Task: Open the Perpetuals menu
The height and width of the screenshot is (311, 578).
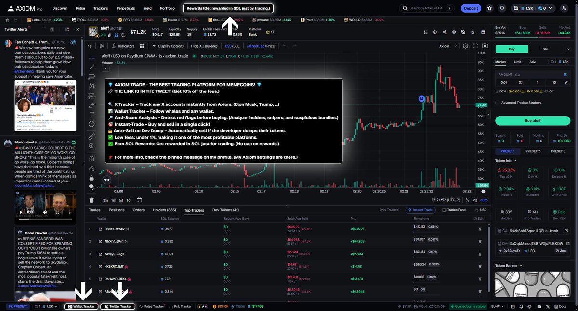Action: point(125,8)
